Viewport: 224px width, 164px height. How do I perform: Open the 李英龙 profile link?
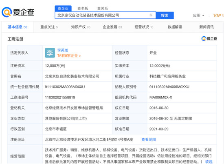click(63, 50)
